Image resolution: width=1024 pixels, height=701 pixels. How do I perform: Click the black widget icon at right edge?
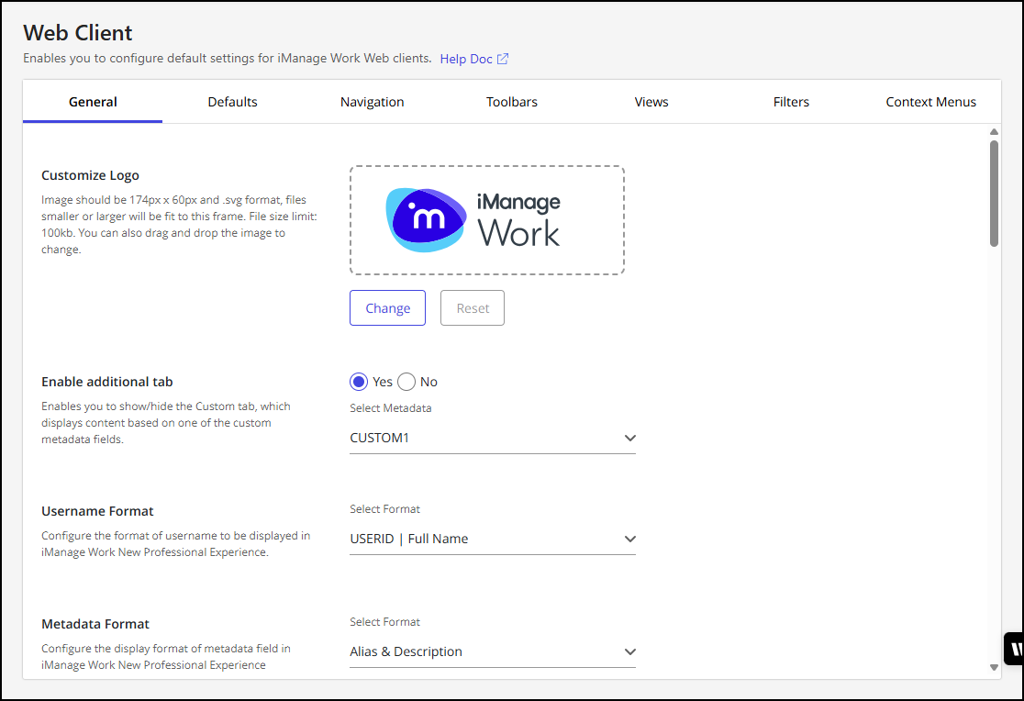pos(1015,650)
